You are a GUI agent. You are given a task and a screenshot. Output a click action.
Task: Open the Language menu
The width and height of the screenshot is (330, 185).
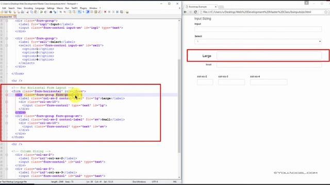click(x=40, y=8)
